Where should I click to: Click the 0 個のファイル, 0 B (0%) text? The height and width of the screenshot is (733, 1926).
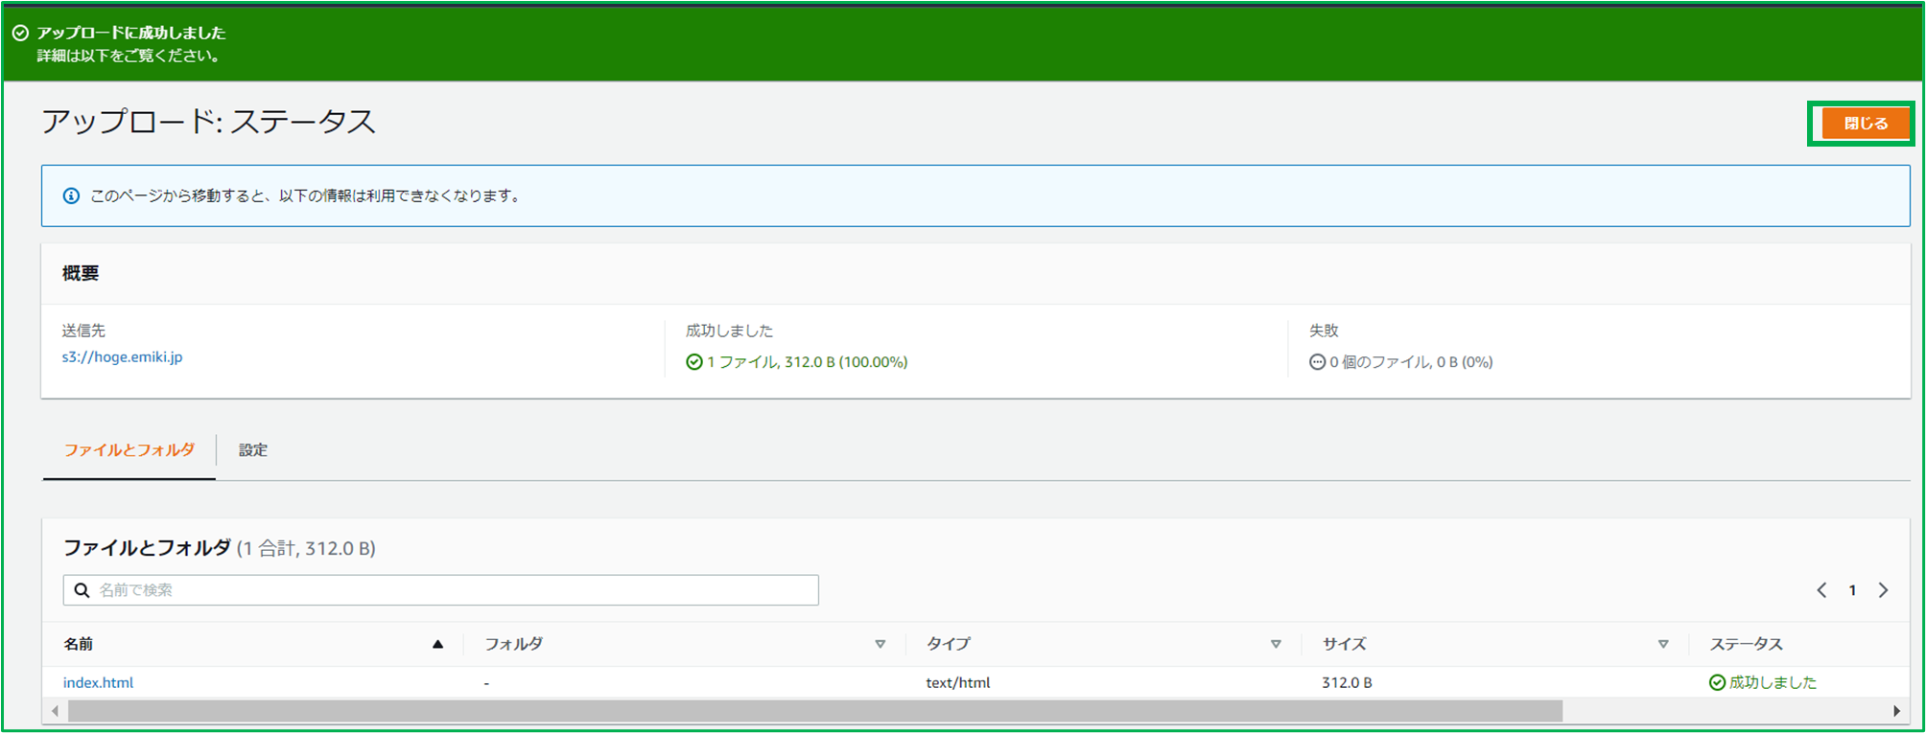pos(1411,362)
